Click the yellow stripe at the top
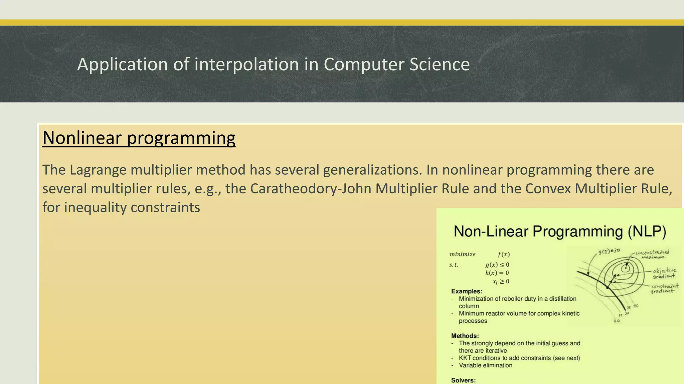 (342, 22)
